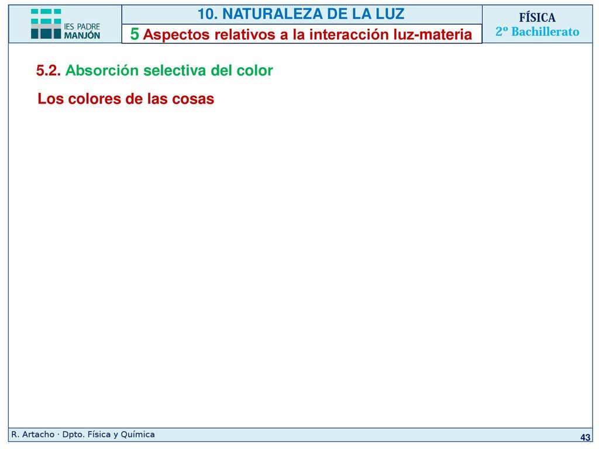Click the "Los colores de las cosas" text

[x=126, y=98]
